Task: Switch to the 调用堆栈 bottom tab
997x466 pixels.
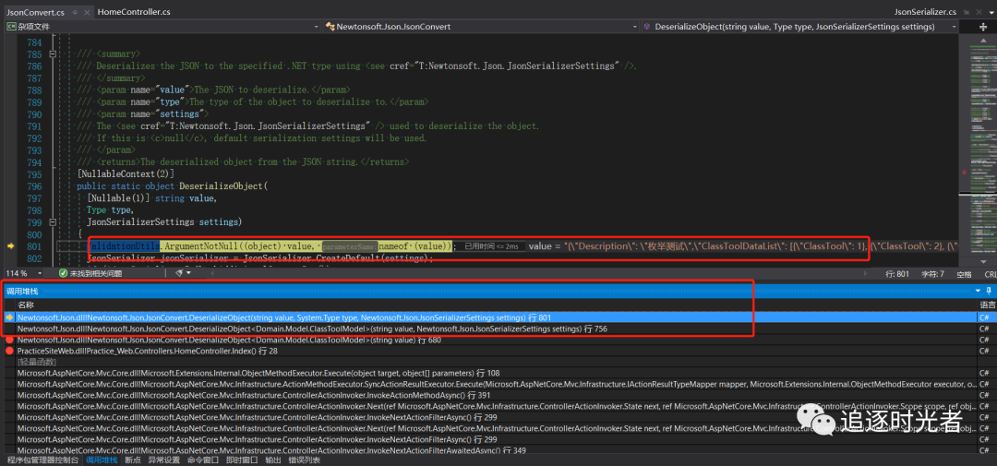Action: pos(102,460)
